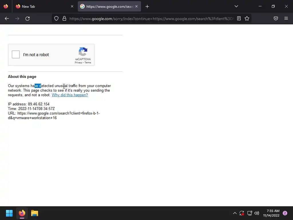Open network status tray icon
The image size is (293, 220).
250,213
